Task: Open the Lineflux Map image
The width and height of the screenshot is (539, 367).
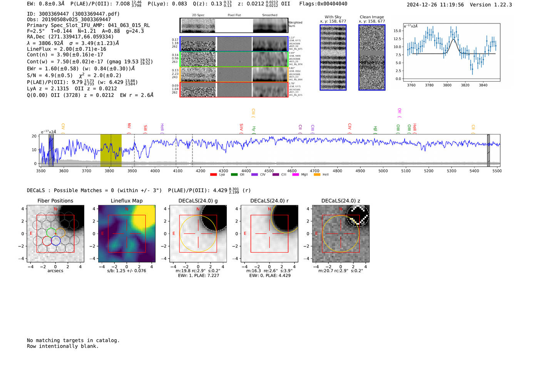Action: tap(127, 233)
